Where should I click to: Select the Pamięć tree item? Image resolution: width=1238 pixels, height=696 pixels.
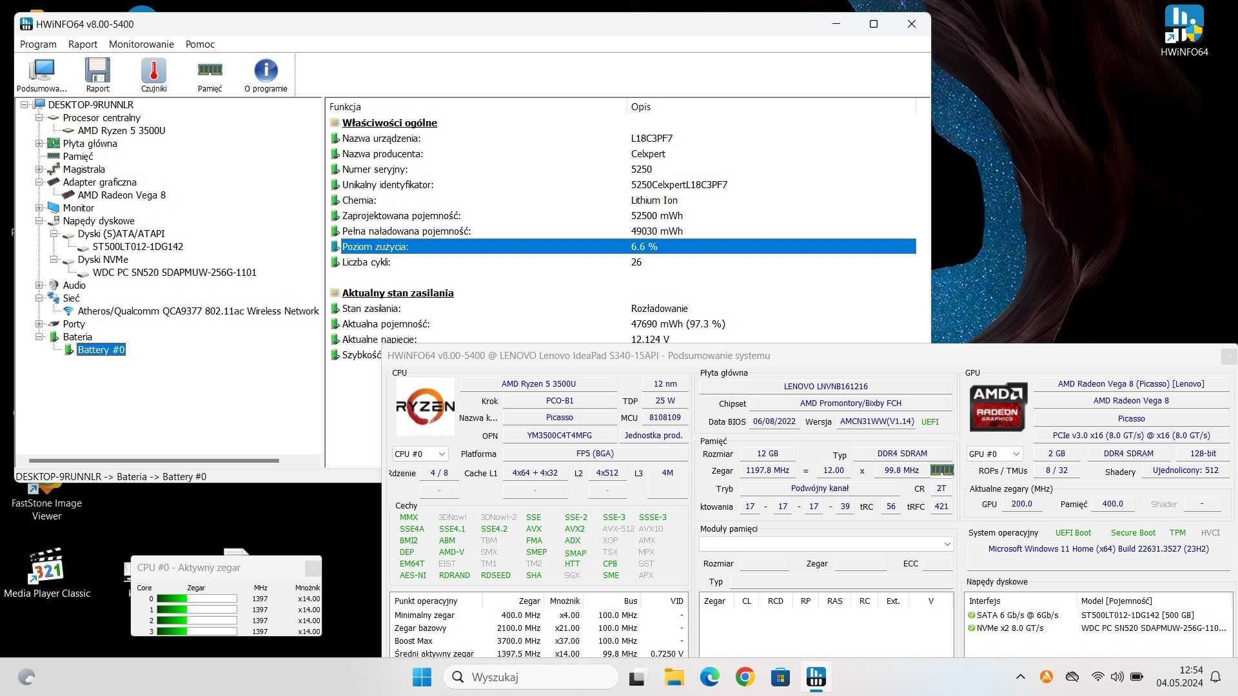tap(78, 156)
